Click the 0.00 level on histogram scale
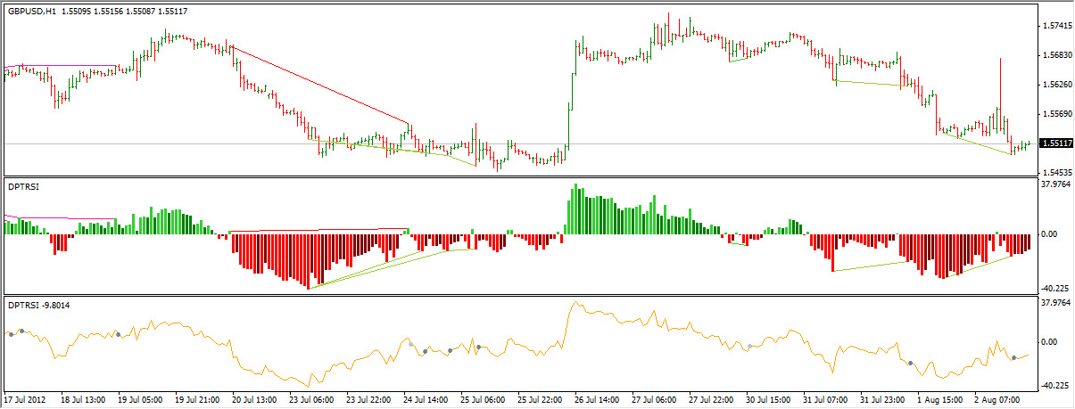Image resolution: width=1075 pixels, height=409 pixels. 1050,234
